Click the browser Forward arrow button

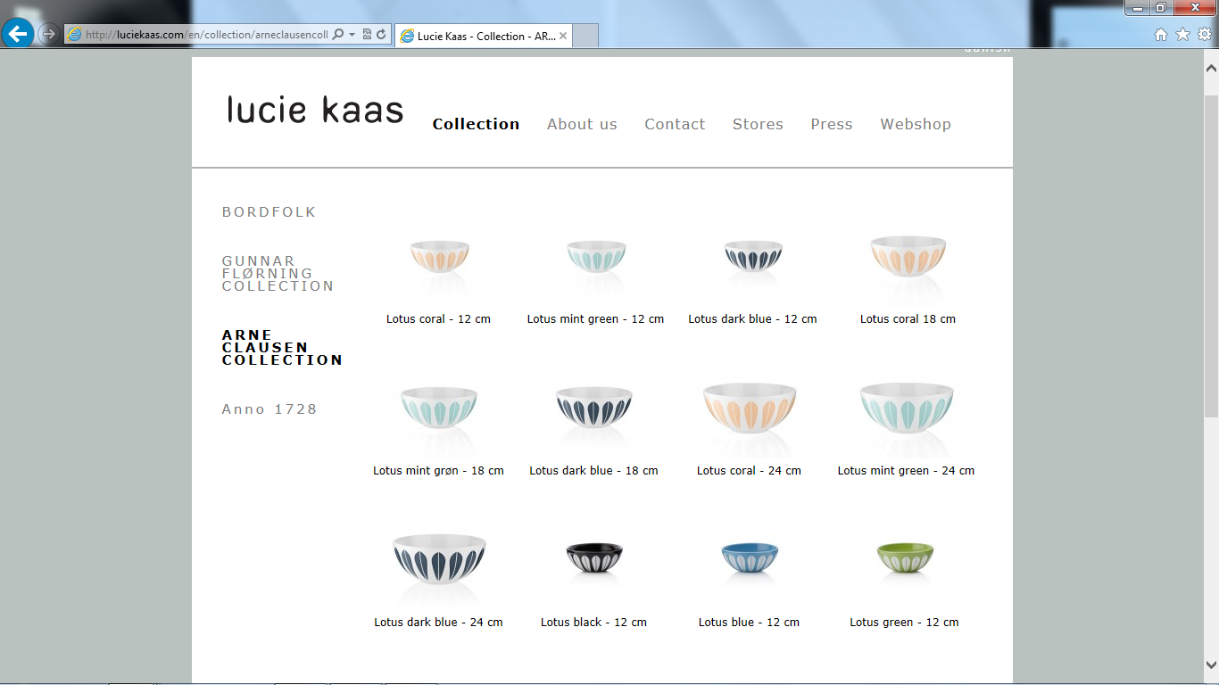pos(48,34)
